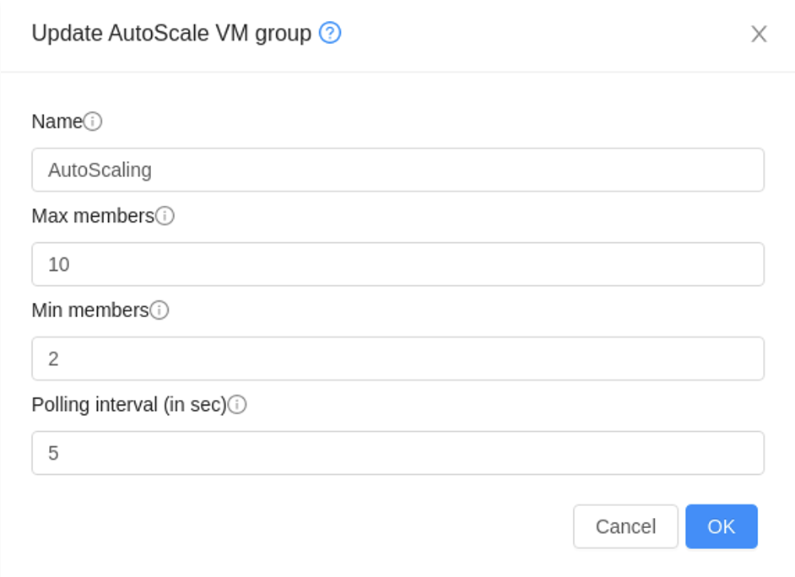Place cursor on the AutoScaling text value
The image size is (795, 577).
pyautogui.click(x=100, y=170)
